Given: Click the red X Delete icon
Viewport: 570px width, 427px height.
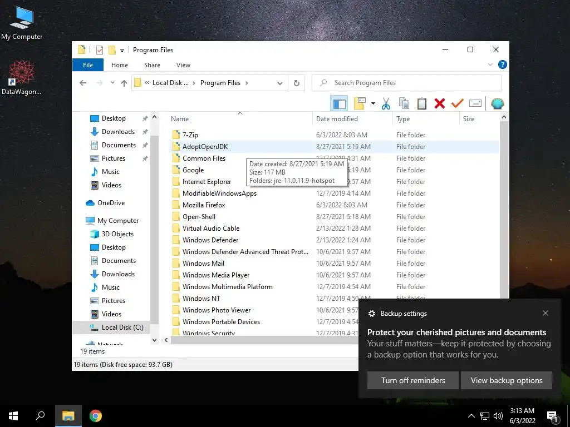Looking at the screenshot, I should click(440, 103).
